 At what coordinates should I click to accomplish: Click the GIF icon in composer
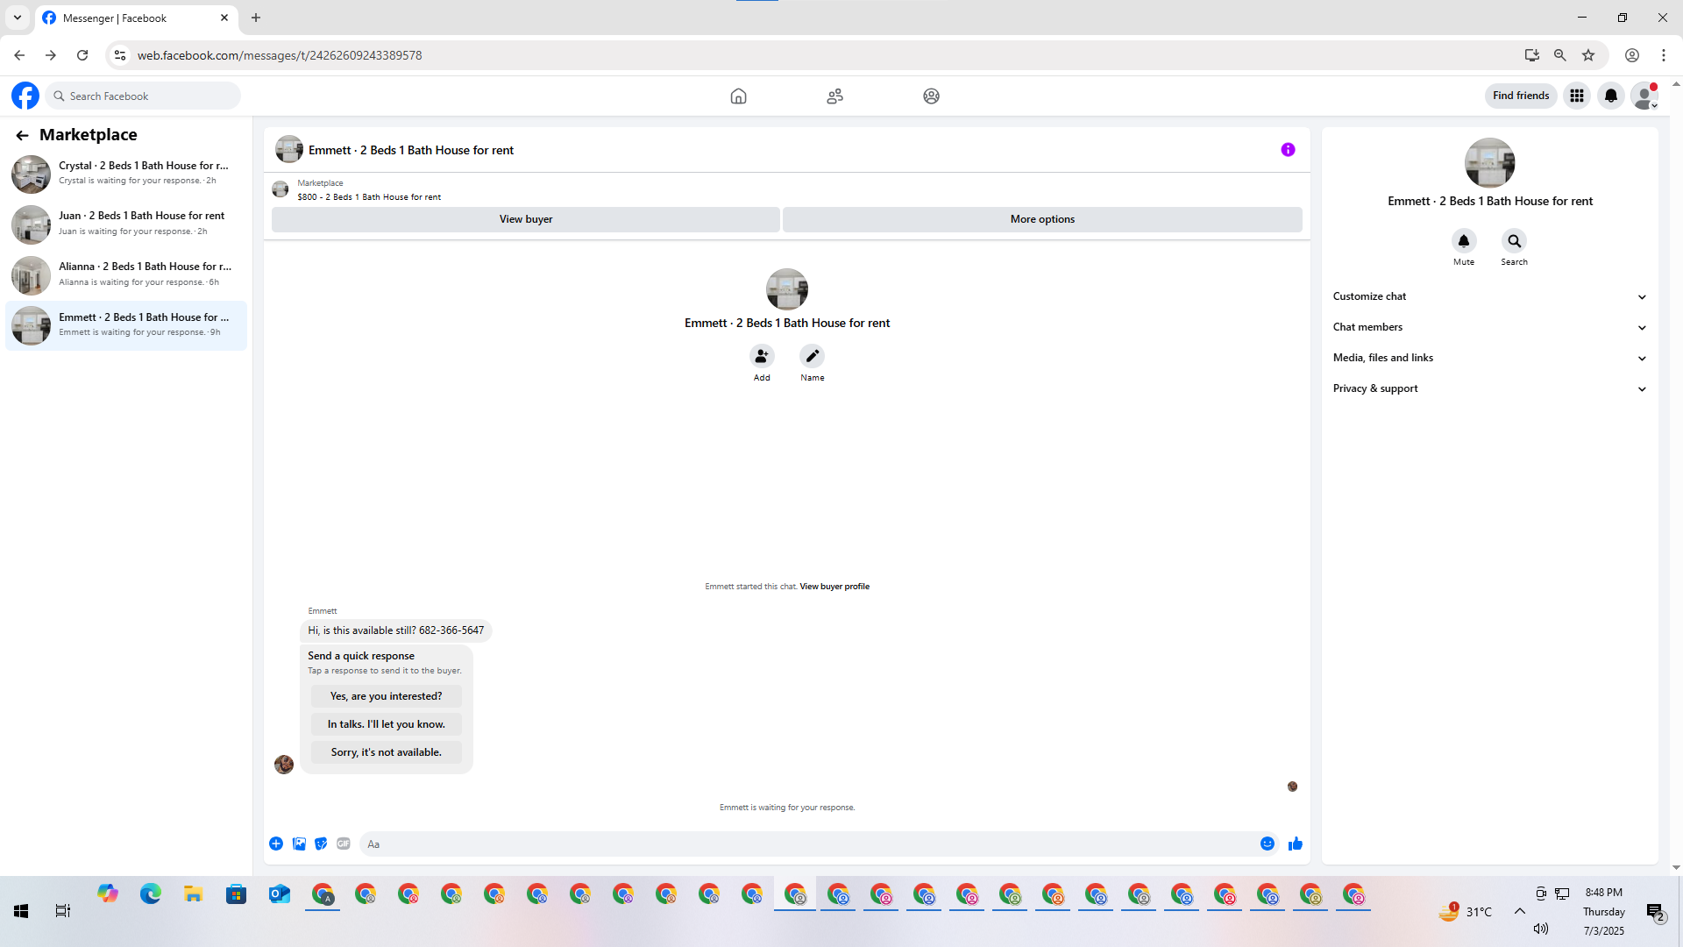[344, 844]
